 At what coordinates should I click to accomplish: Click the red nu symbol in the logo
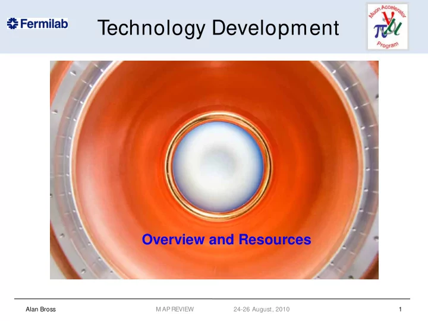pyautogui.click(x=388, y=18)
